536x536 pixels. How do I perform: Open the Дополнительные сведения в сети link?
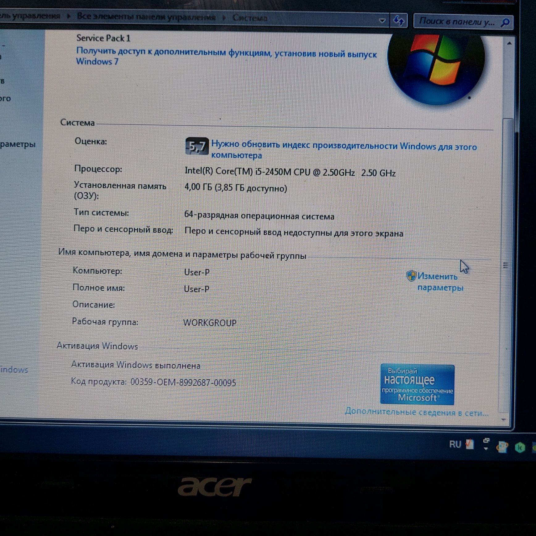coord(417,412)
